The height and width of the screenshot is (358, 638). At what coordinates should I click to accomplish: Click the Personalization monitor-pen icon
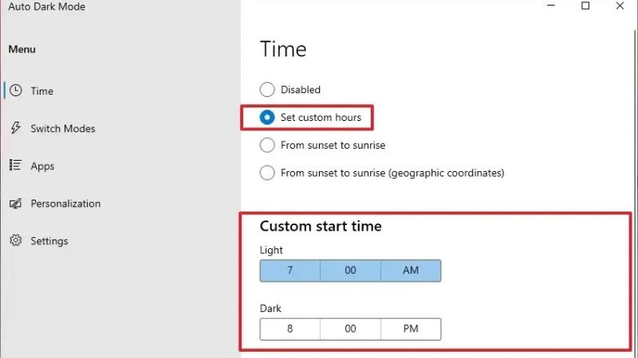(x=15, y=203)
